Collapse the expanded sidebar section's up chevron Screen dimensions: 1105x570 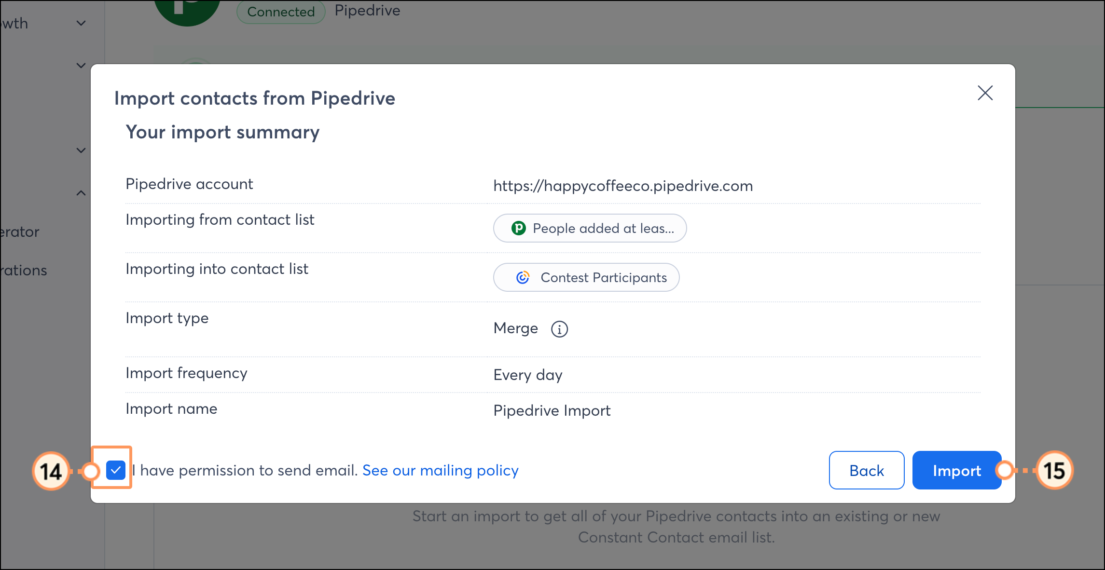tap(81, 193)
